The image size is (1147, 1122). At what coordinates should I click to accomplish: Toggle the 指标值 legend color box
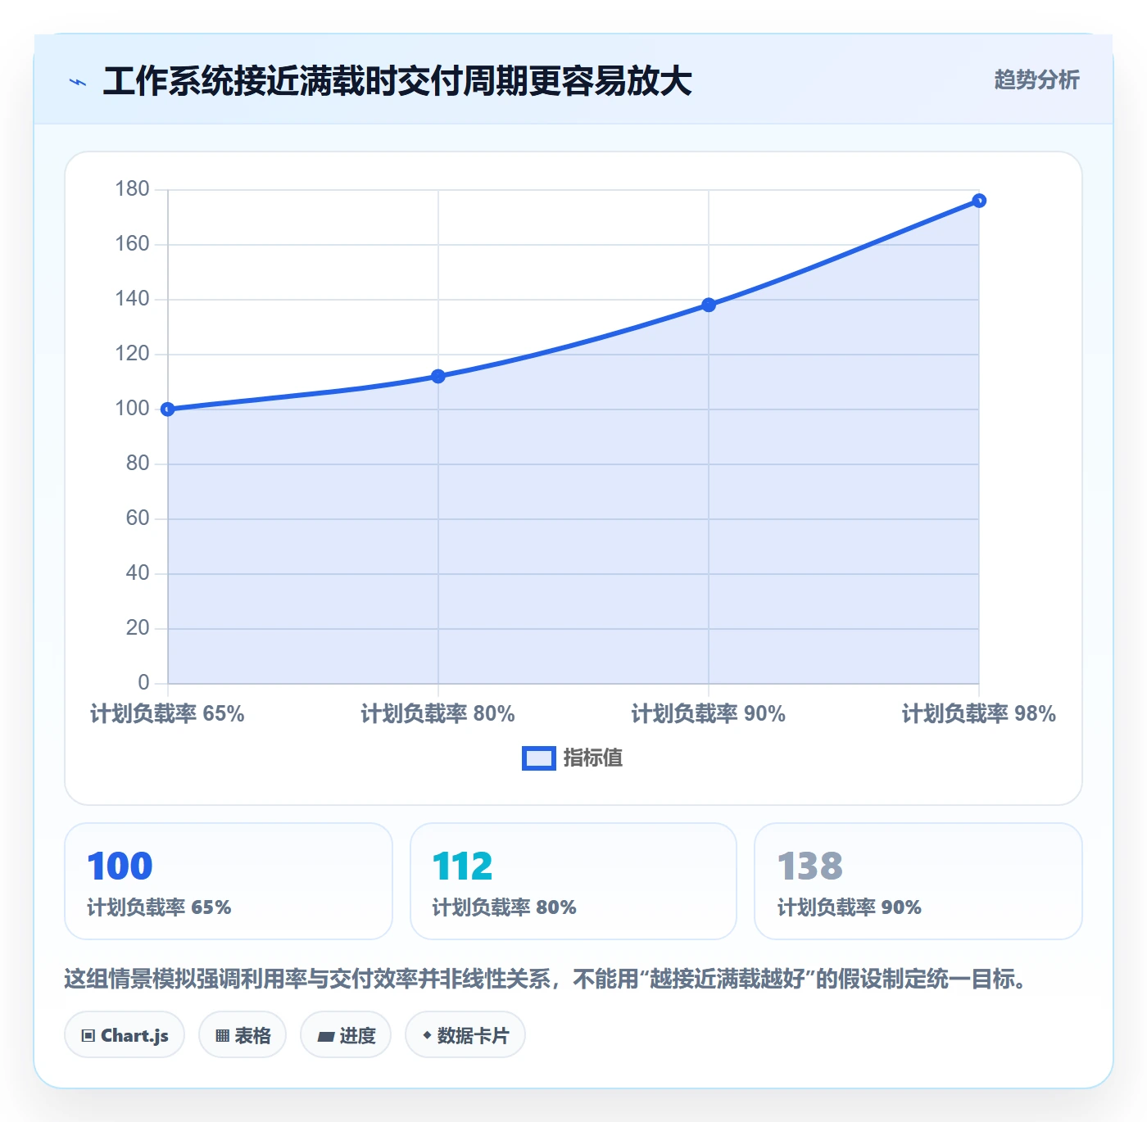coord(539,758)
